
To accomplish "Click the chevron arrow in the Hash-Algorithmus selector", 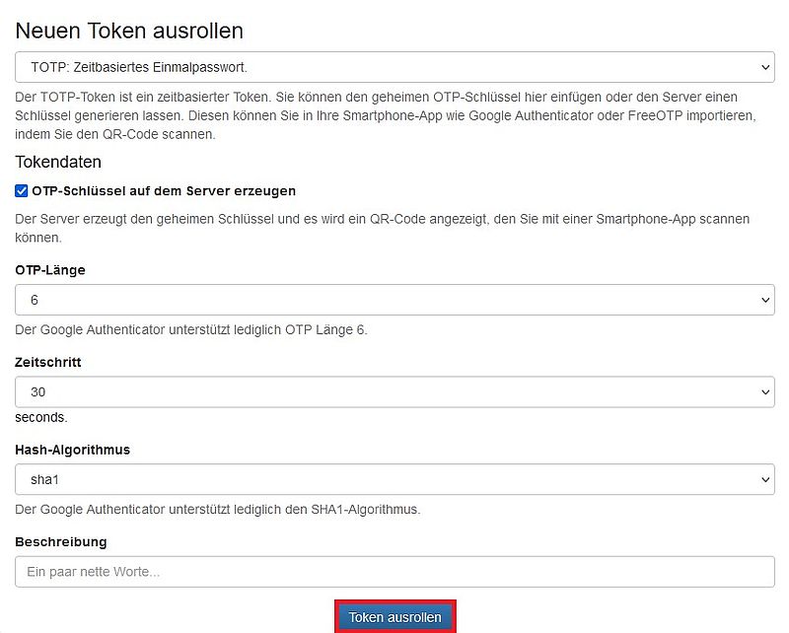I will point(765,479).
